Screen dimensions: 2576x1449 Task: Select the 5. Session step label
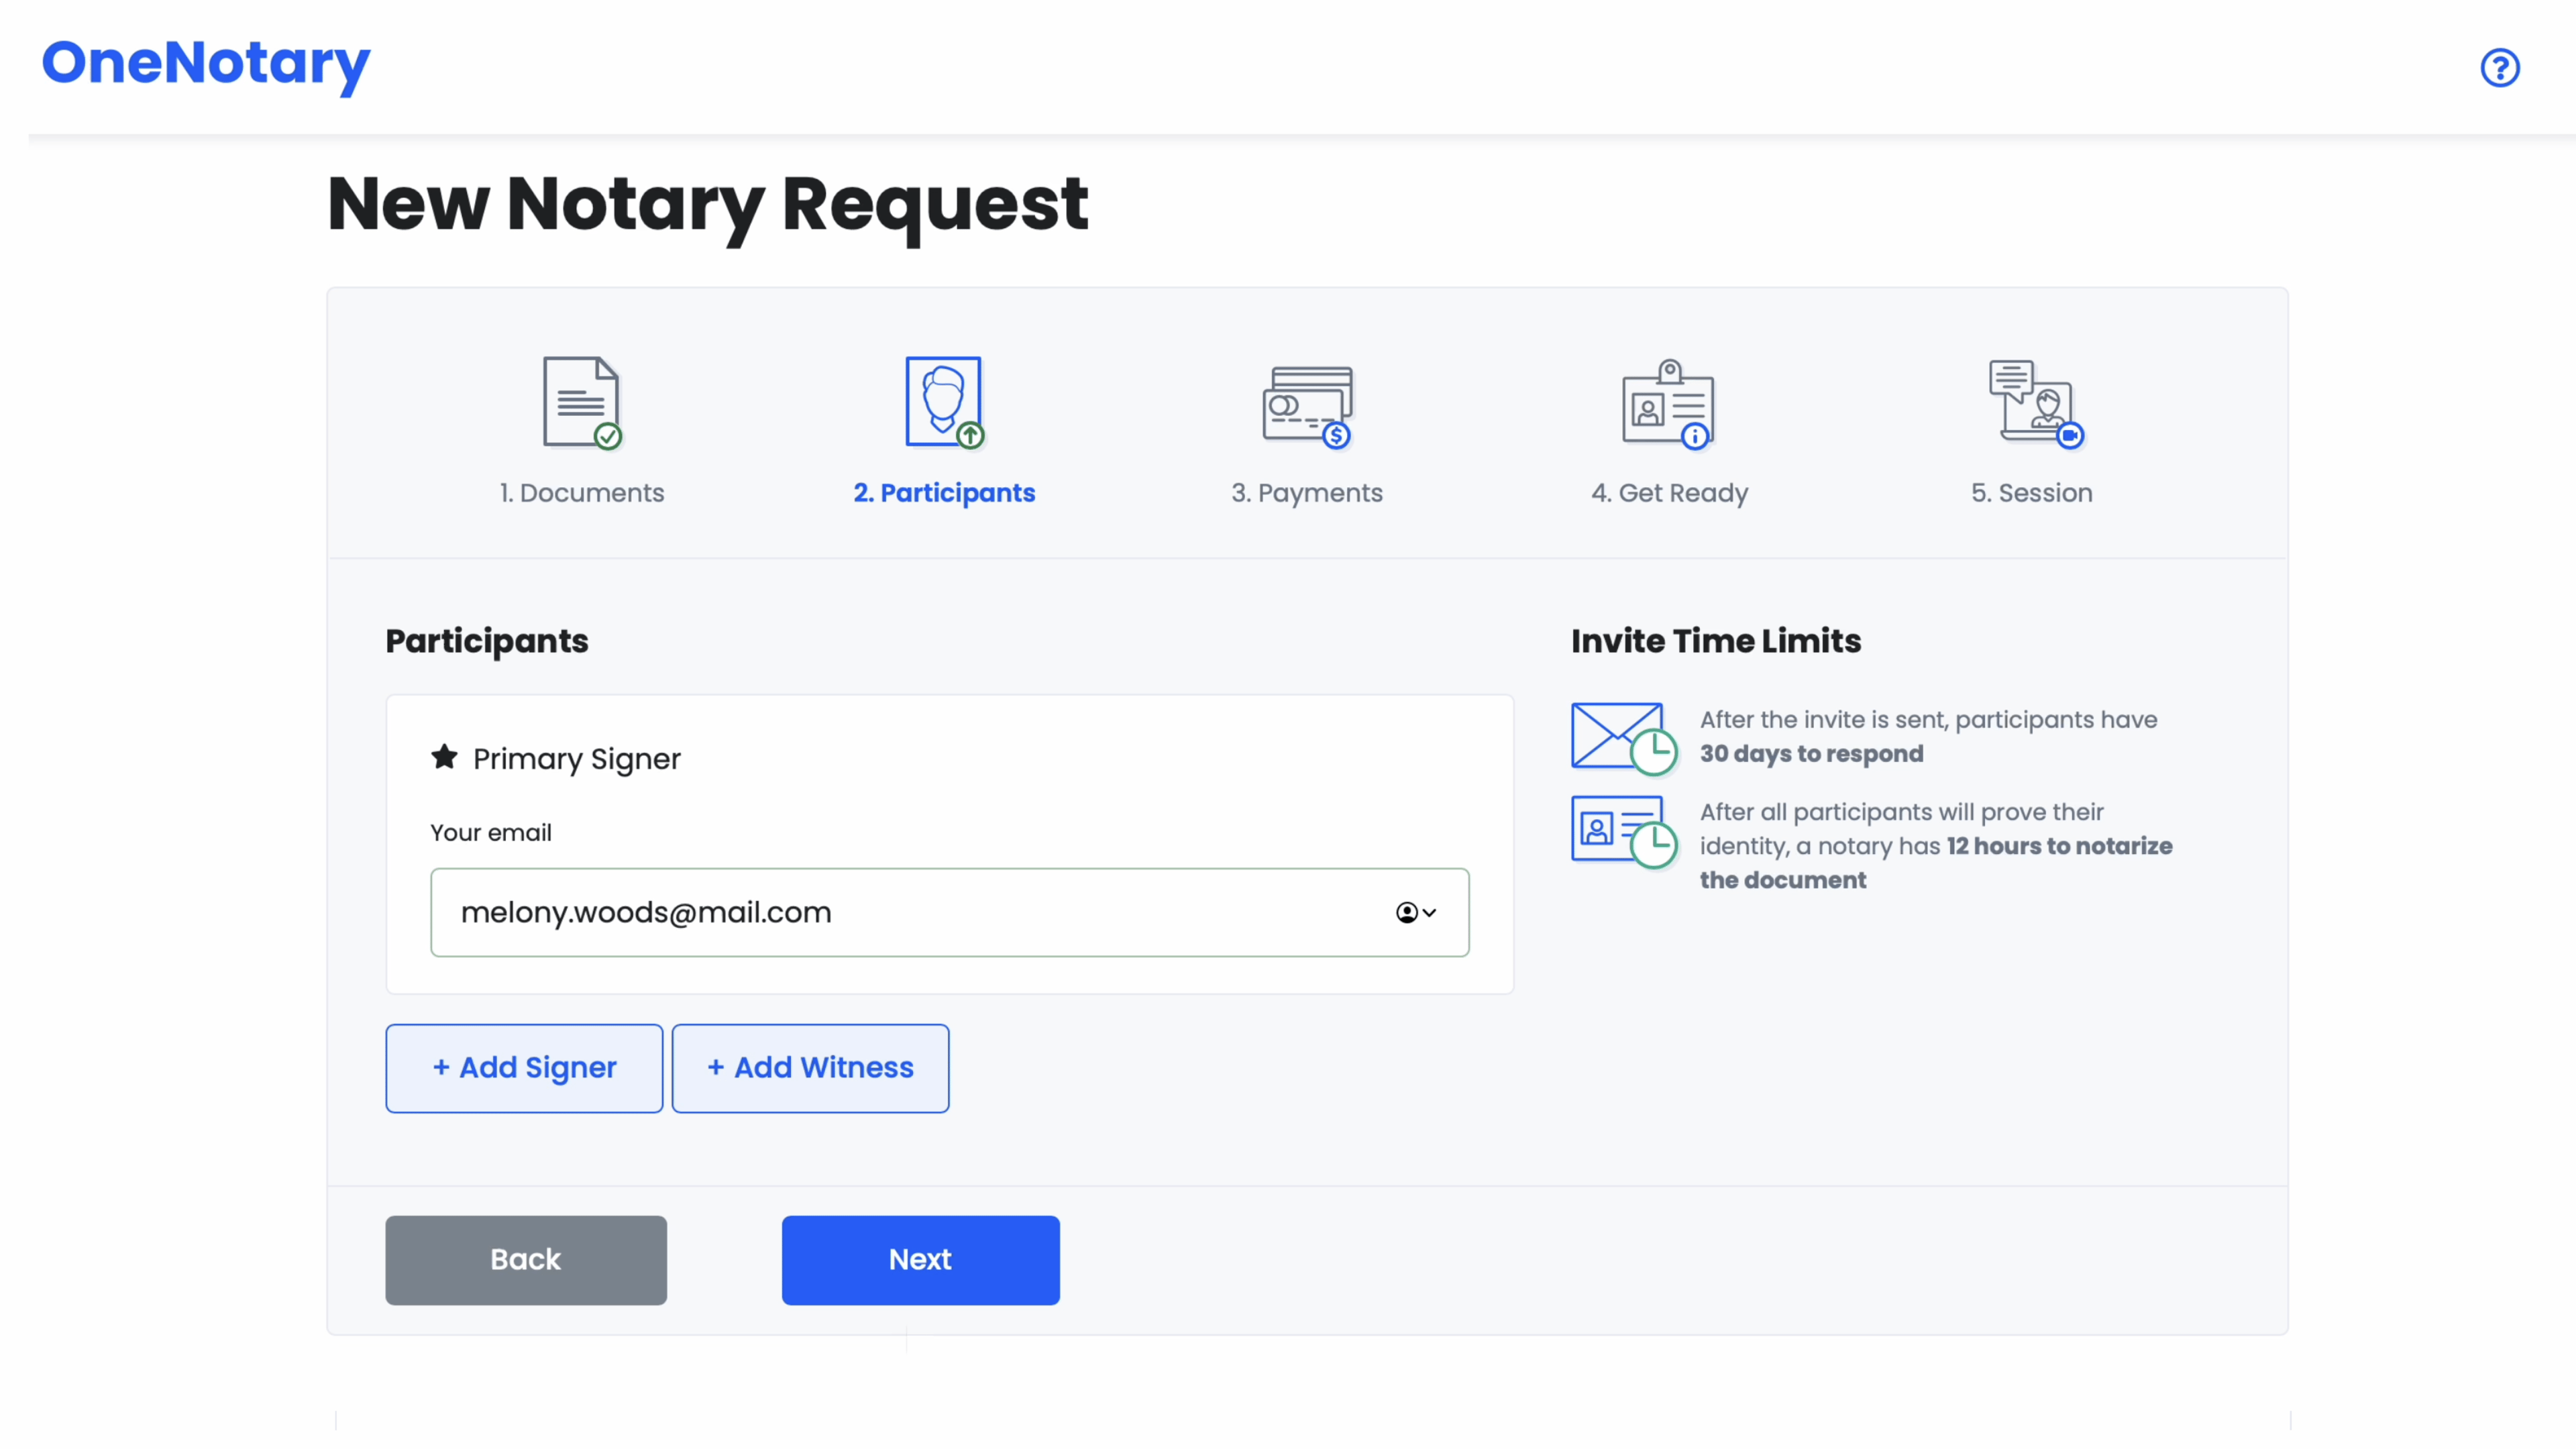pyautogui.click(x=2031, y=493)
